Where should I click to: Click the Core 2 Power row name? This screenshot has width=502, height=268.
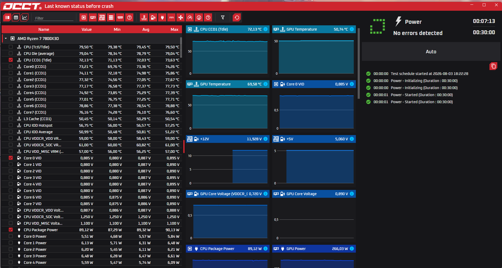pyautogui.click(x=35, y=249)
